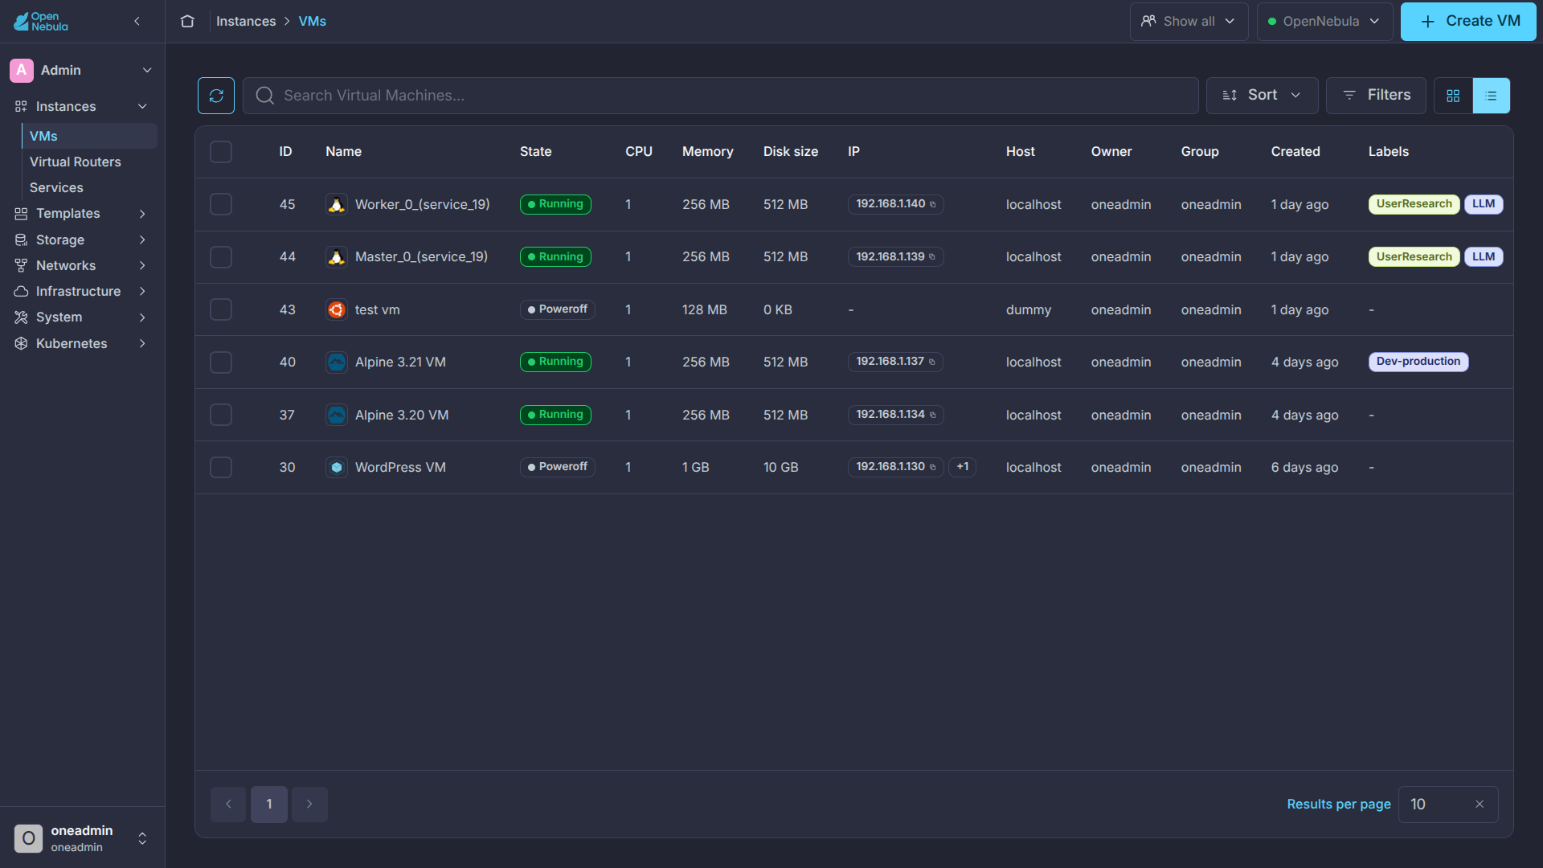Refresh the virtual machines list
Viewport: 1543px width, 868px height.
[216, 96]
